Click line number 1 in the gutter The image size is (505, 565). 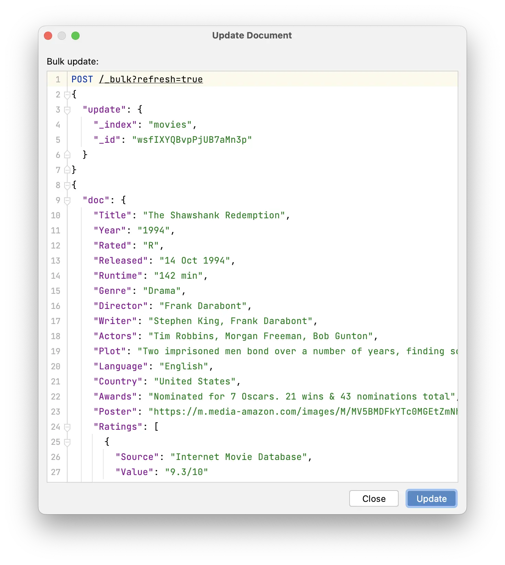[x=58, y=79]
